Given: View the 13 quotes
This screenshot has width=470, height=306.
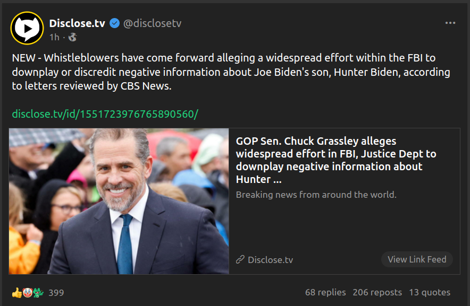Looking at the screenshot, I should point(430,292).
